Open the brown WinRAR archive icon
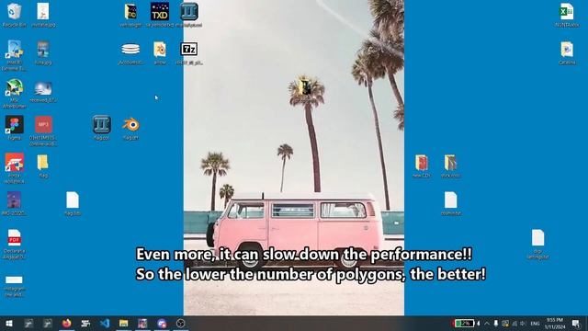This screenshot has height=331, width=588. [x=450, y=163]
